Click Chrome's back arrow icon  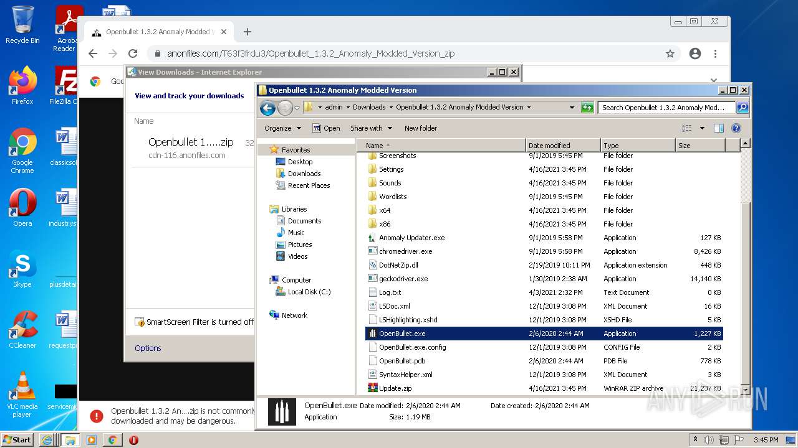[x=93, y=54]
